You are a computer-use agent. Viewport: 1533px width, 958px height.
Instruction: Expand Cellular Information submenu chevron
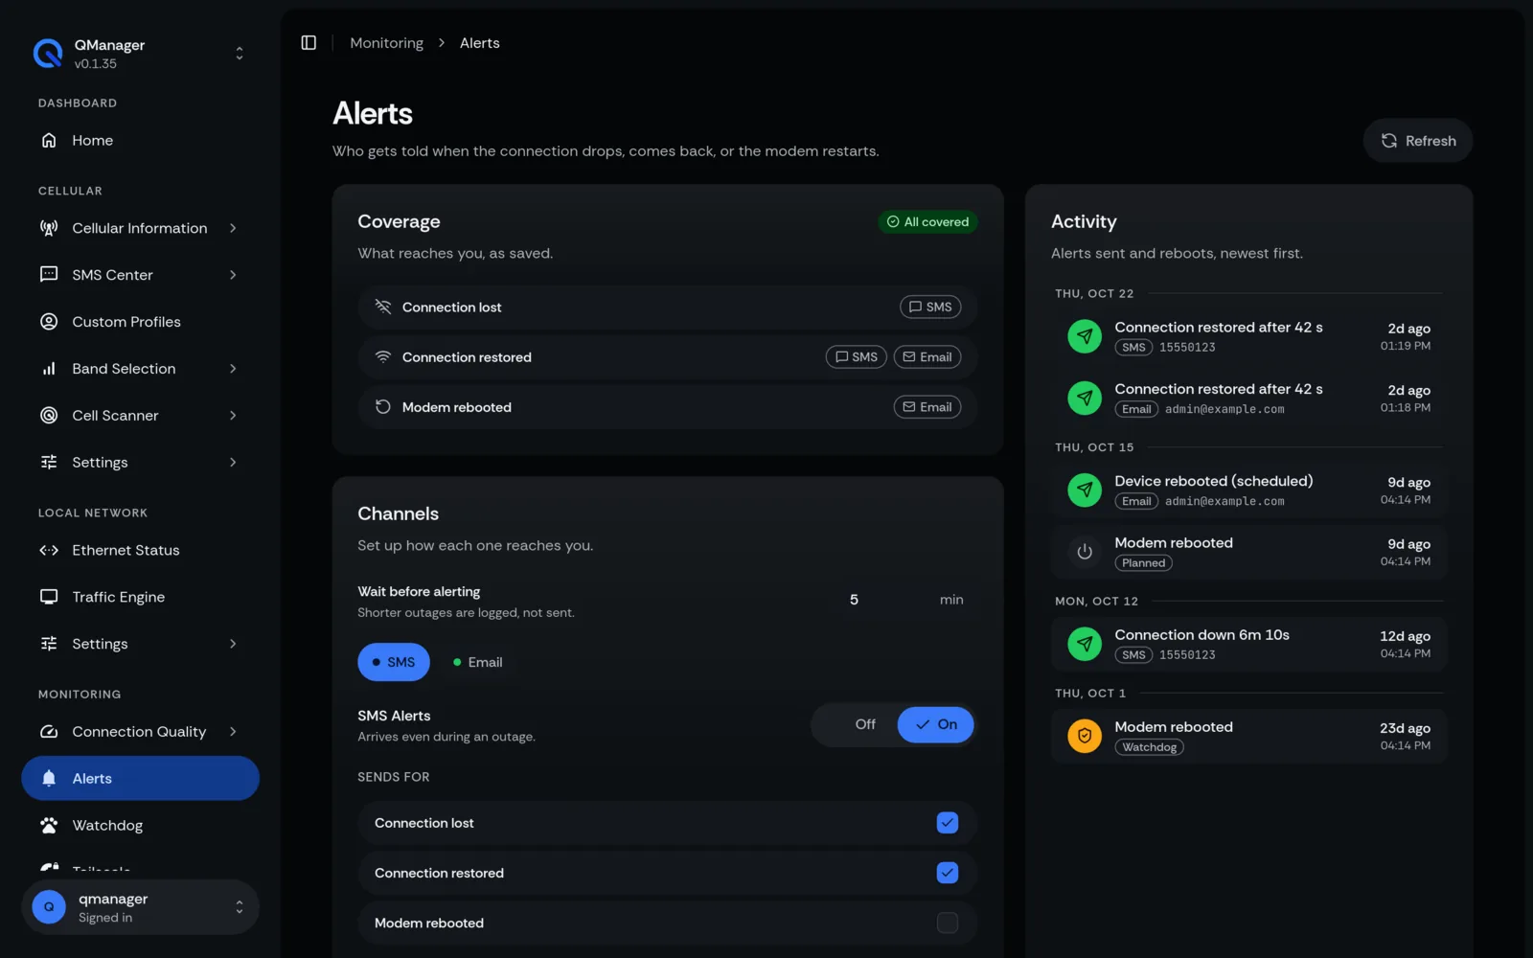[x=233, y=228]
